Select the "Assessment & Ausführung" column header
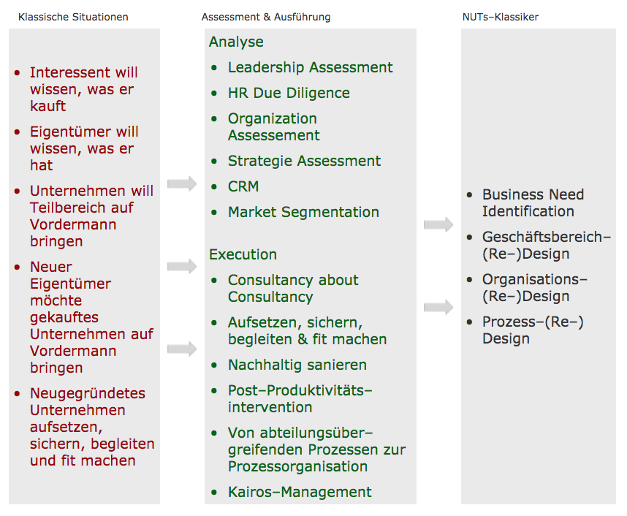 tap(266, 17)
